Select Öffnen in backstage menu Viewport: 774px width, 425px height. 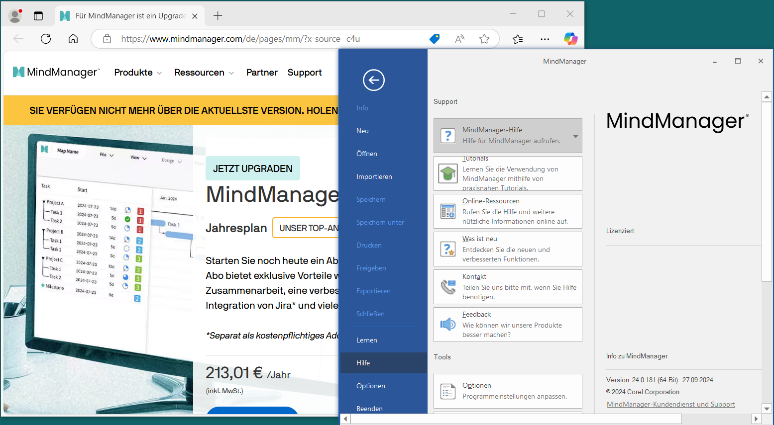pyautogui.click(x=367, y=154)
